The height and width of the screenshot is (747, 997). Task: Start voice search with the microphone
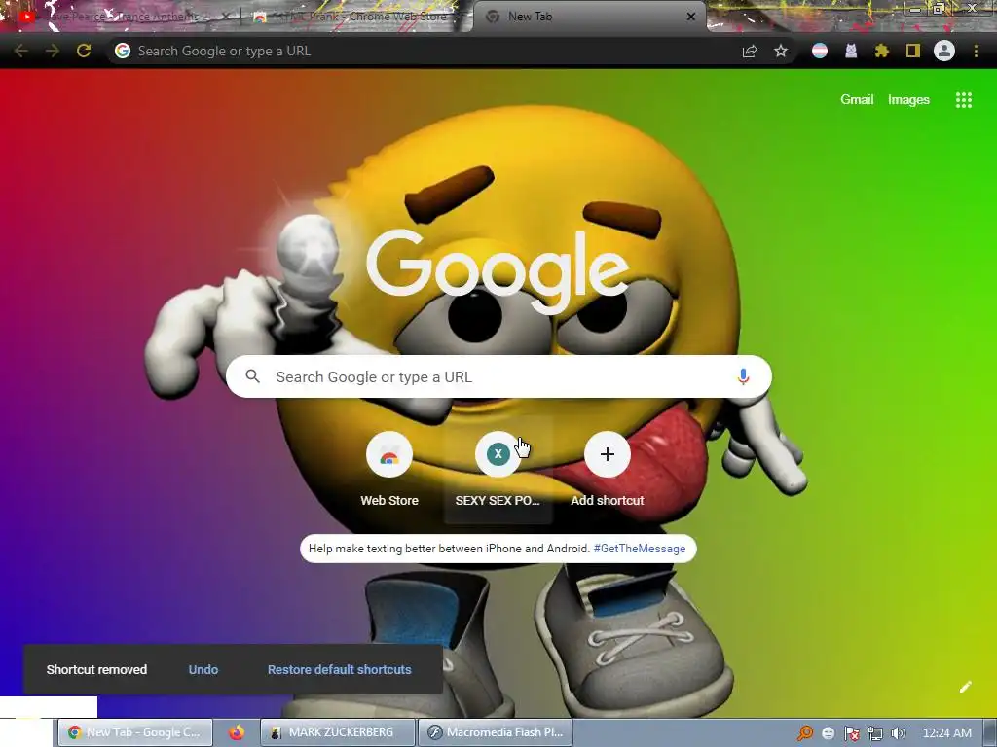(743, 376)
